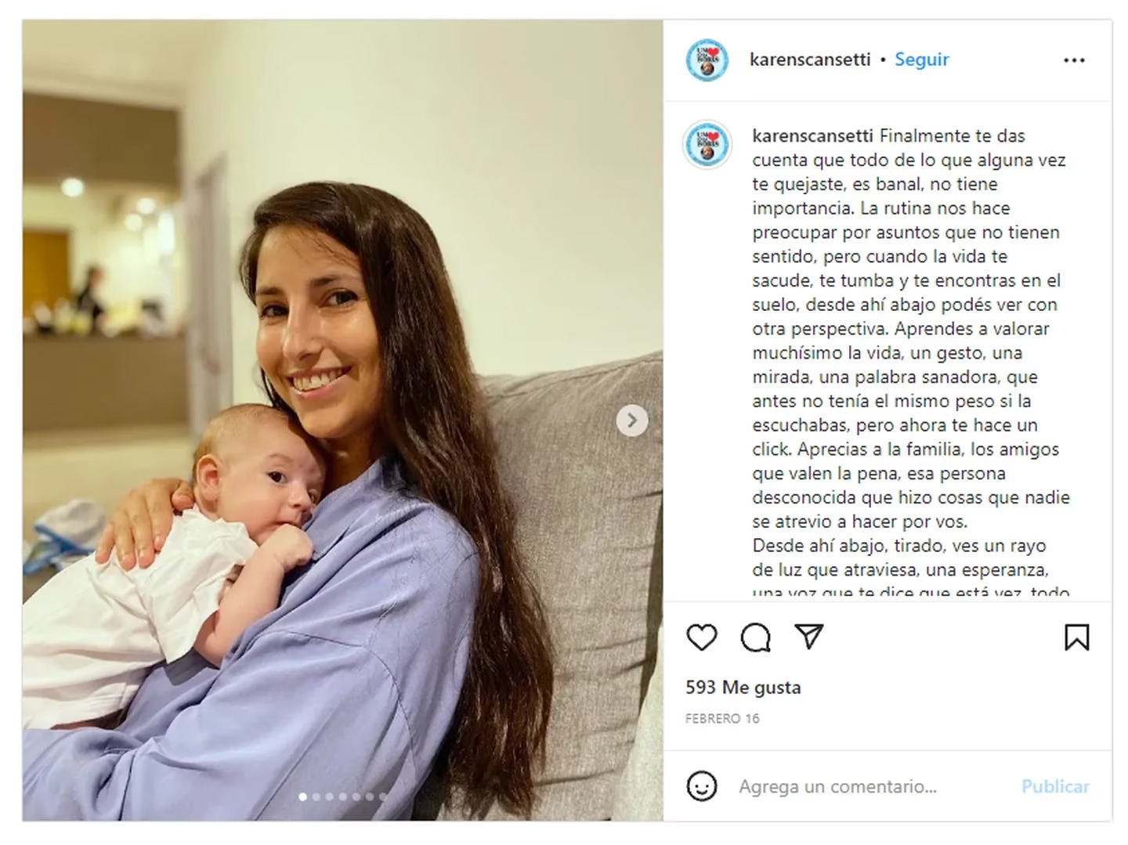Select last carousel dot indicator
Viewport: 1128px width, 845px height.
tap(383, 796)
